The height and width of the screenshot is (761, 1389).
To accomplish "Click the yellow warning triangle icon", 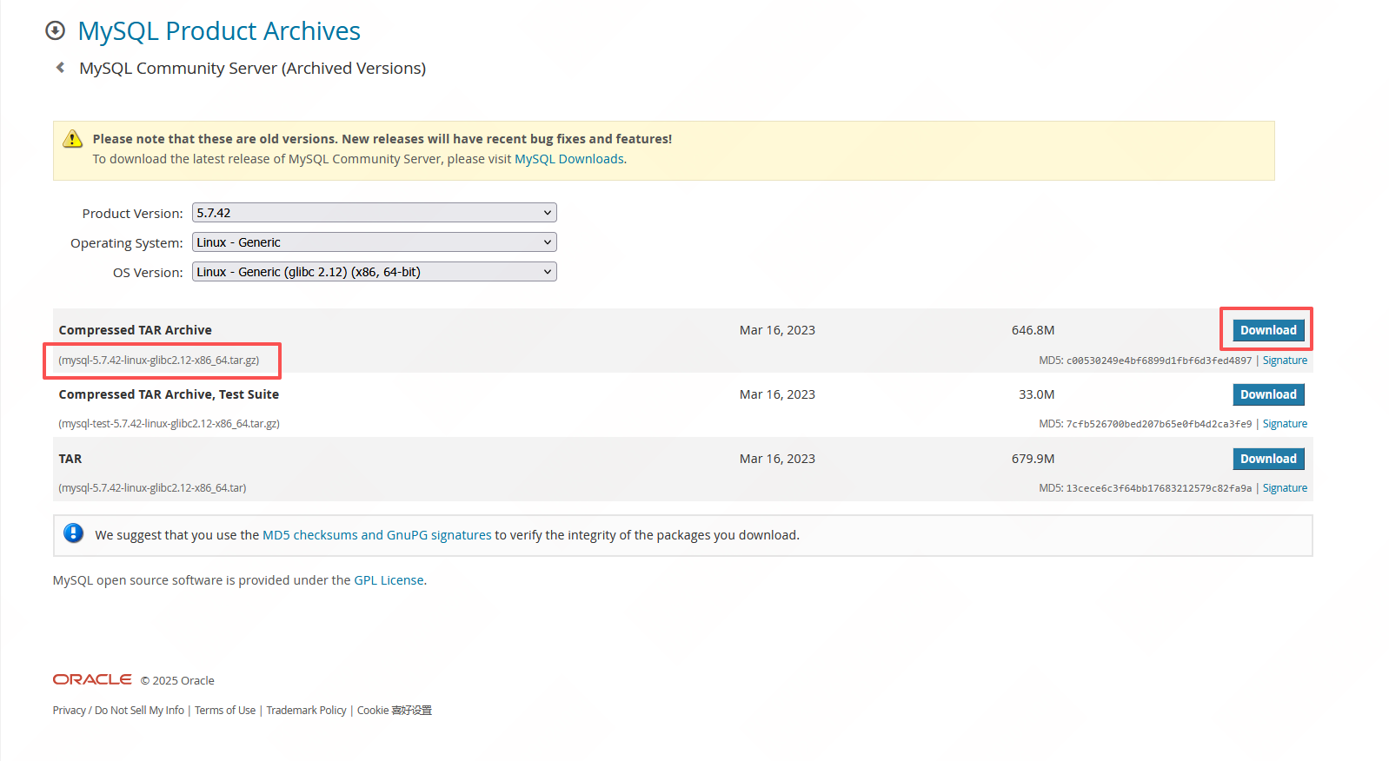I will pos(73,139).
